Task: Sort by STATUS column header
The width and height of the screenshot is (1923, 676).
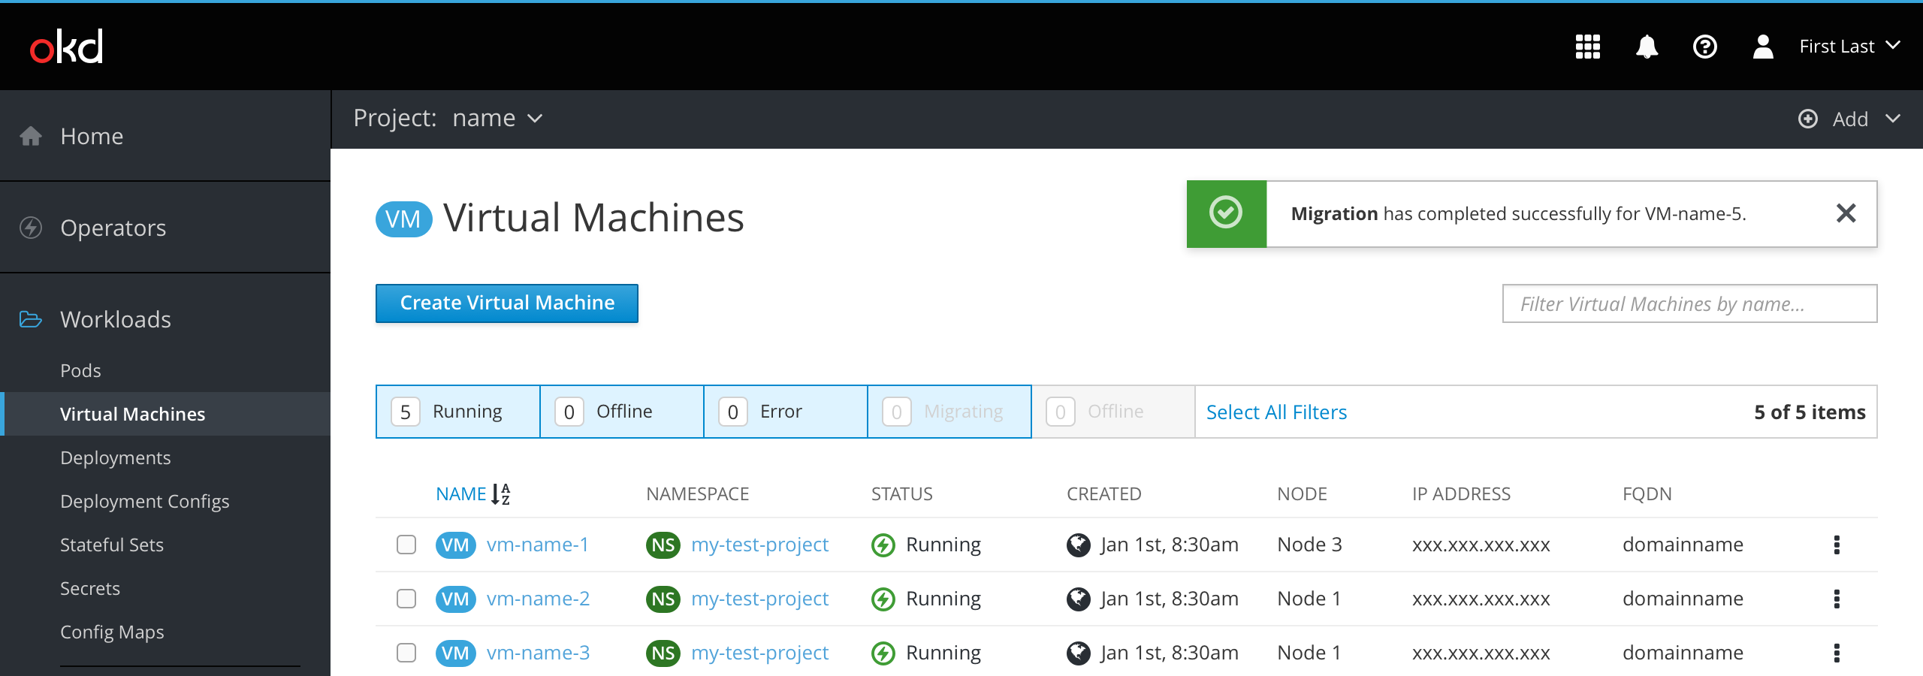Action: click(902, 494)
